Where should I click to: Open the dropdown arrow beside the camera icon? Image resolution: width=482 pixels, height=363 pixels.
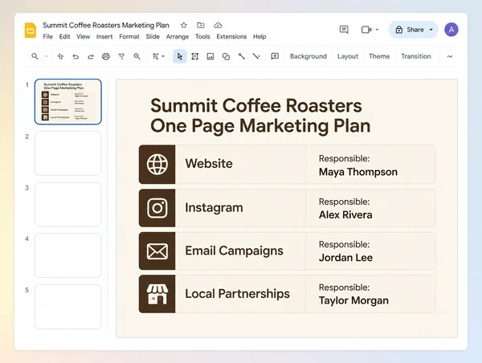(x=378, y=30)
